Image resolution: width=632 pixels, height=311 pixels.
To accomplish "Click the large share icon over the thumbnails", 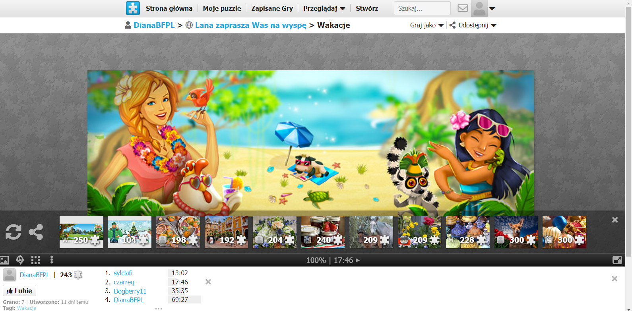I will point(36,232).
